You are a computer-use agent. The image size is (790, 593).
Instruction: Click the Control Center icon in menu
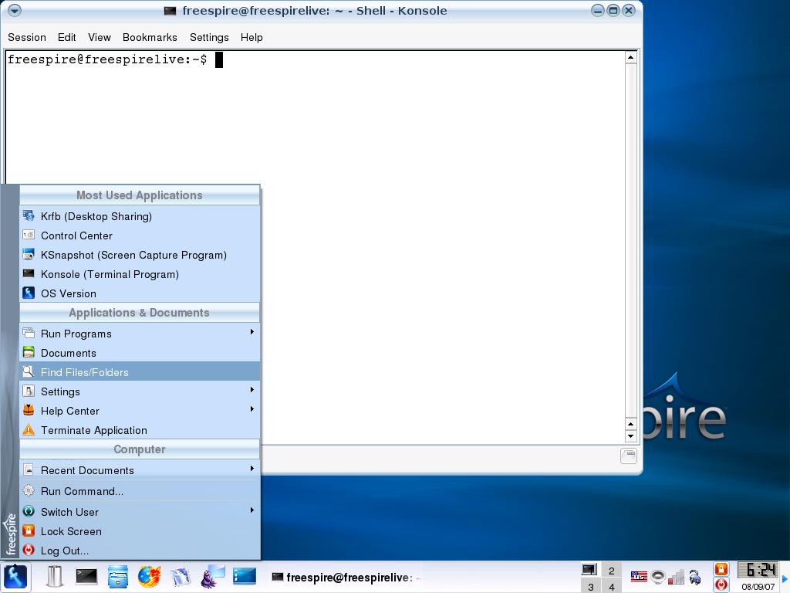tap(29, 235)
